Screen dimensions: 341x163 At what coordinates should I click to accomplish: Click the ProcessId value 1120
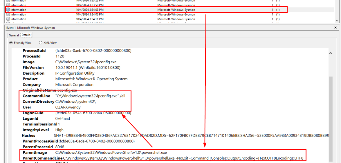(59, 56)
